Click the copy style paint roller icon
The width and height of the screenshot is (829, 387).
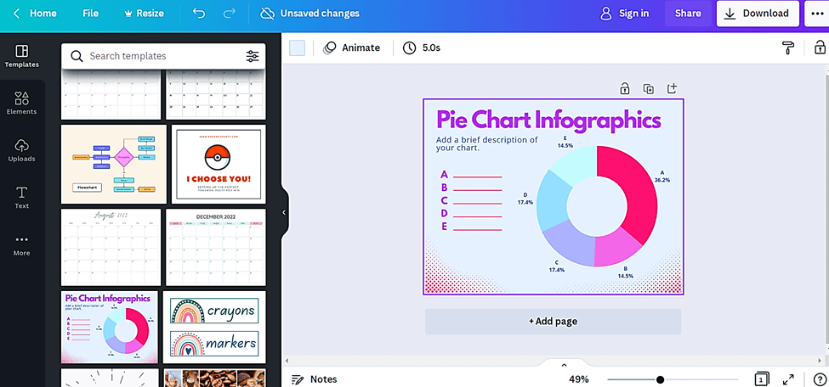(788, 48)
